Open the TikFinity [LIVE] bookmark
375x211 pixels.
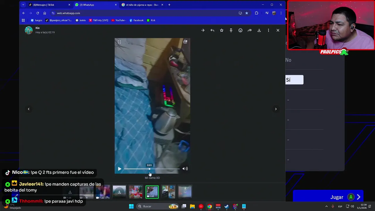98,20
